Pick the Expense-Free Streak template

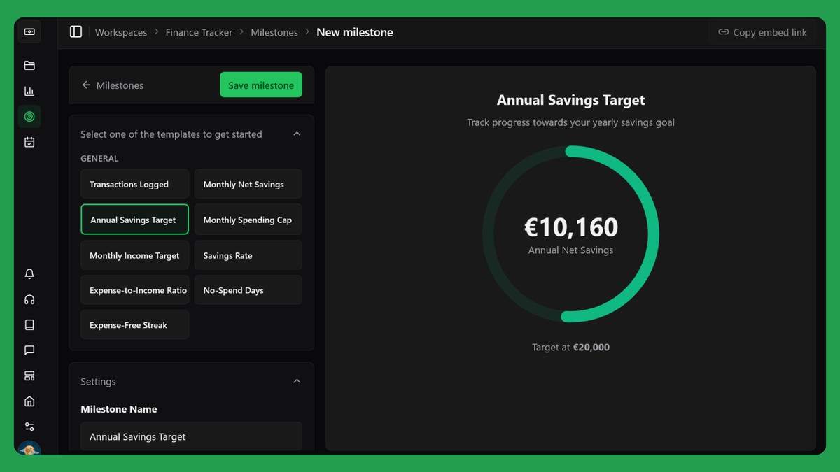pyautogui.click(x=134, y=325)
